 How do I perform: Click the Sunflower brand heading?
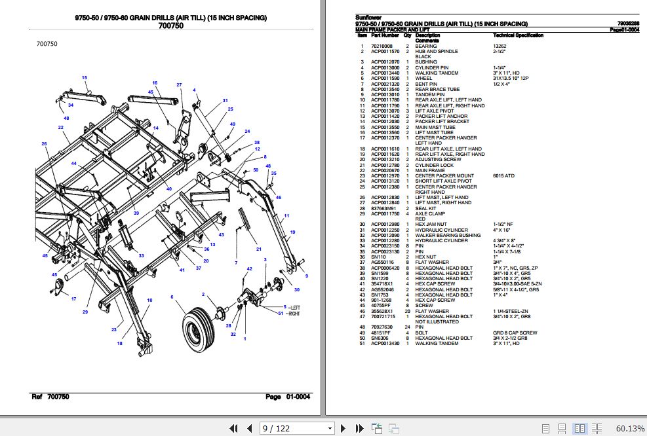368,18
